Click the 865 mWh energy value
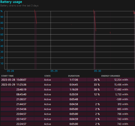Viewport: 135px width, 126px height. [123, 109]
